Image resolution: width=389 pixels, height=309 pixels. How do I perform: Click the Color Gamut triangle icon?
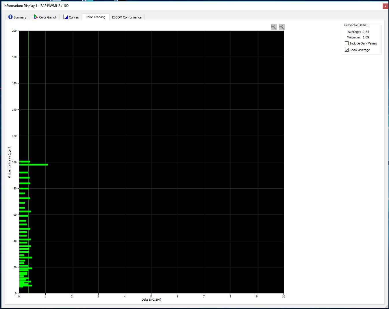tap(36, 17)
